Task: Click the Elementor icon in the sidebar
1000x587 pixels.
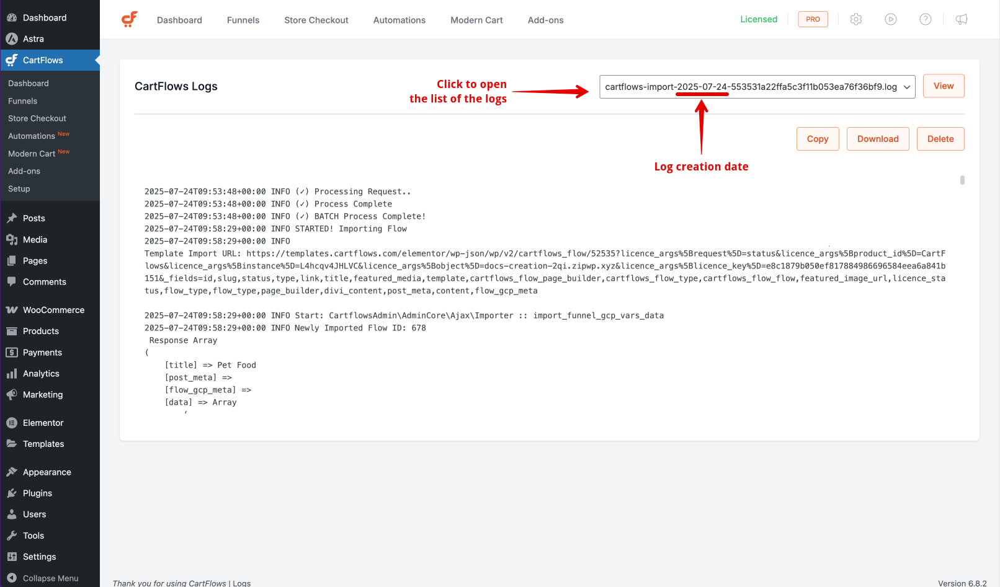Action: pos(12,423)
